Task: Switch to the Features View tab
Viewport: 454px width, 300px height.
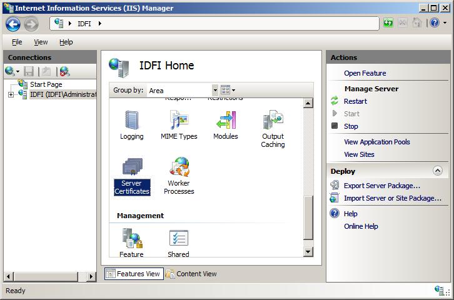Action: tap(134, 274)
